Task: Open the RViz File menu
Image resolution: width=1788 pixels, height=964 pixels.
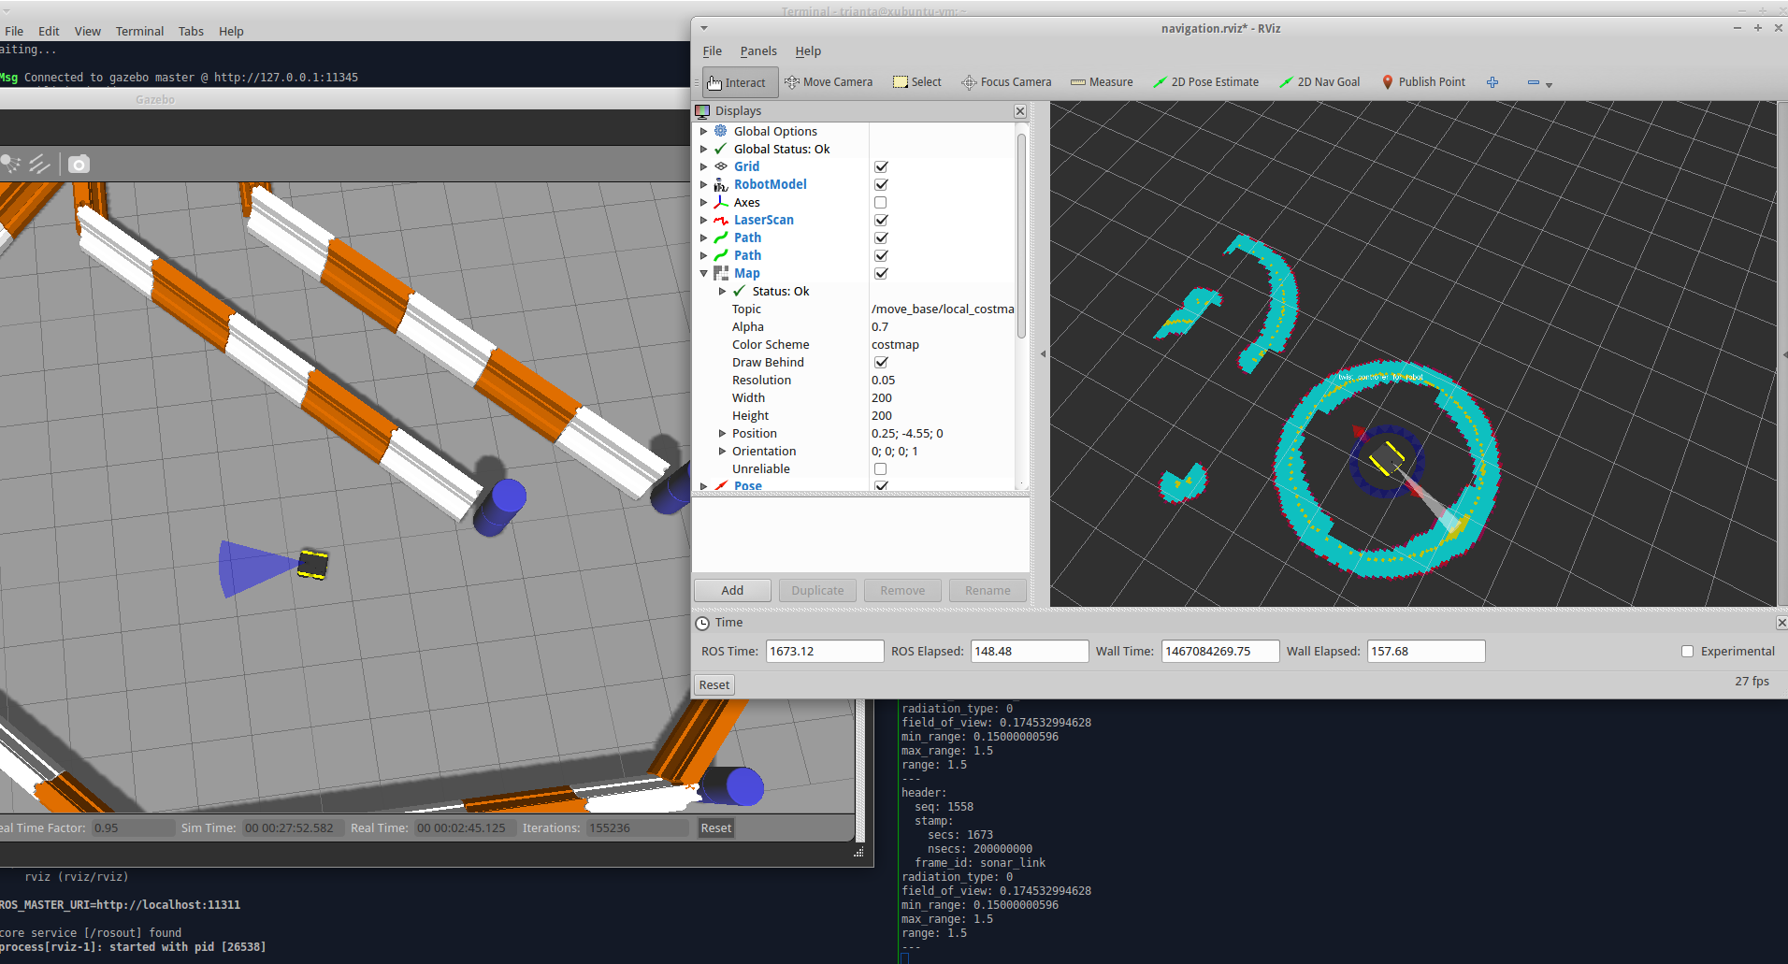Action: (x=713, y=51)
